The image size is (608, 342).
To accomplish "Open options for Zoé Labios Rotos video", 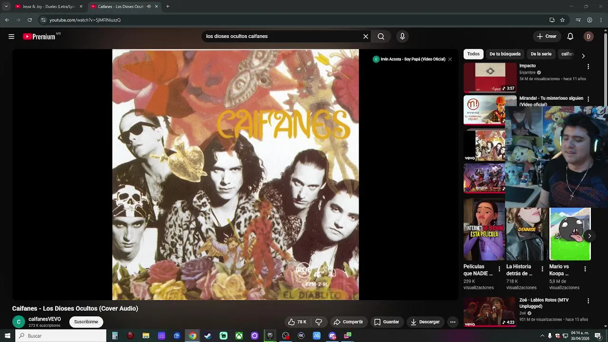I will (588, 301).
